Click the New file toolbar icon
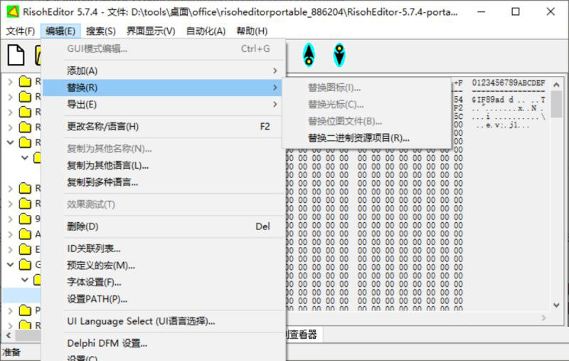 pos(16,55)
